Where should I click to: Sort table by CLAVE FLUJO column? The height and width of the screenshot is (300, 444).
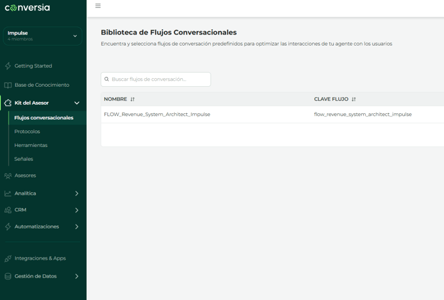pos(354,99)
